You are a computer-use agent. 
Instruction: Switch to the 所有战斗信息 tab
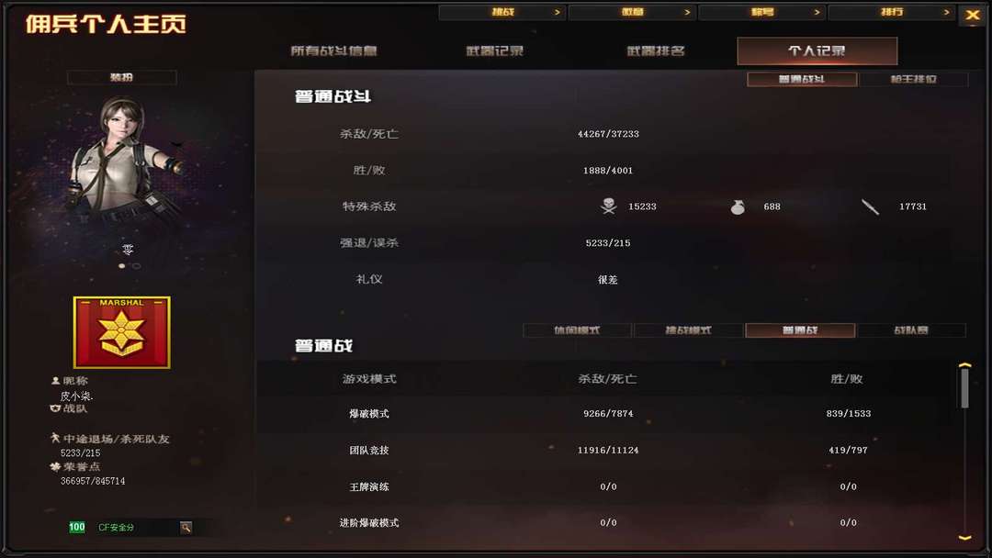pos(334,50)
